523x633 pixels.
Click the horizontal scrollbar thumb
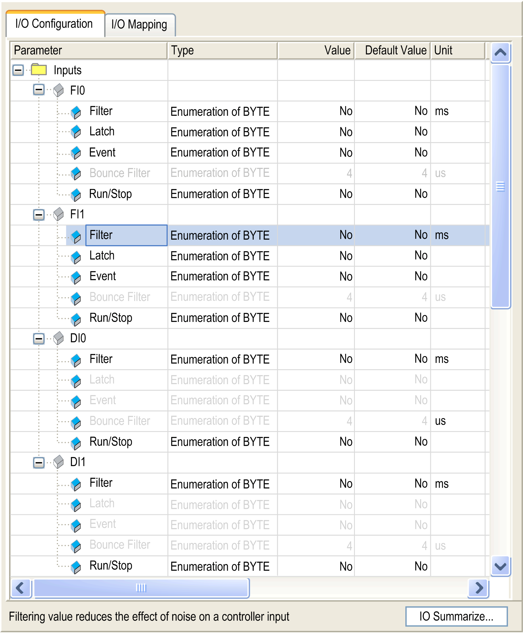(141, 588)
